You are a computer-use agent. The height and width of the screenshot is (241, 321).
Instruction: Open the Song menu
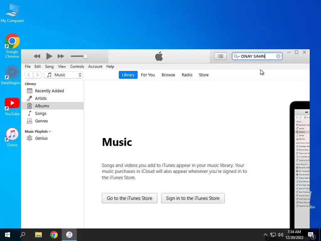[x=49, y=67]
